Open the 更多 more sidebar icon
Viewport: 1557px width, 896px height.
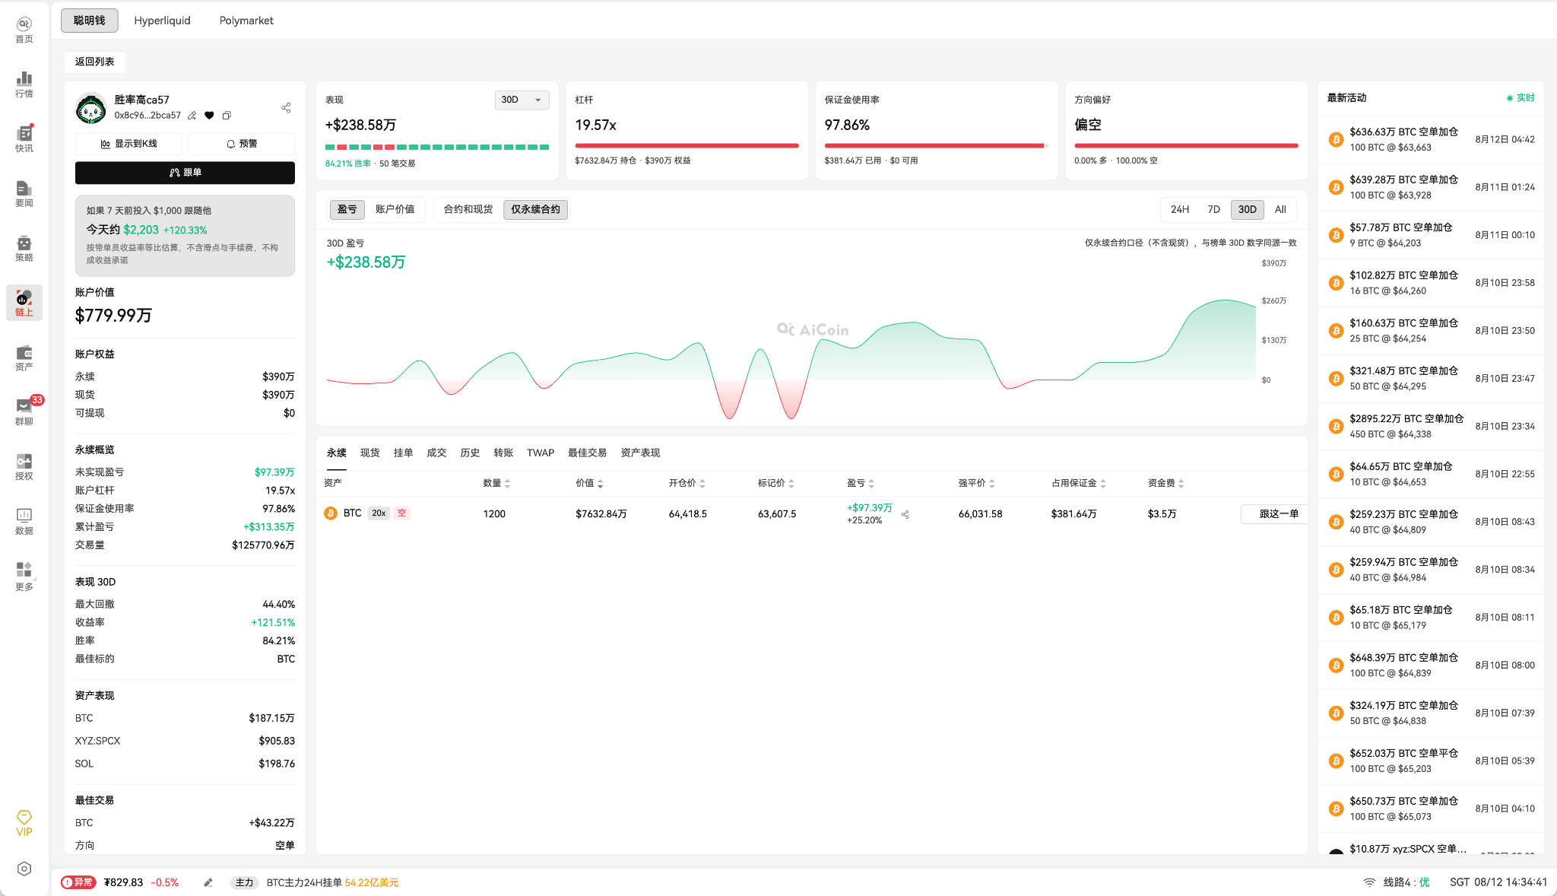coord(24,577)
